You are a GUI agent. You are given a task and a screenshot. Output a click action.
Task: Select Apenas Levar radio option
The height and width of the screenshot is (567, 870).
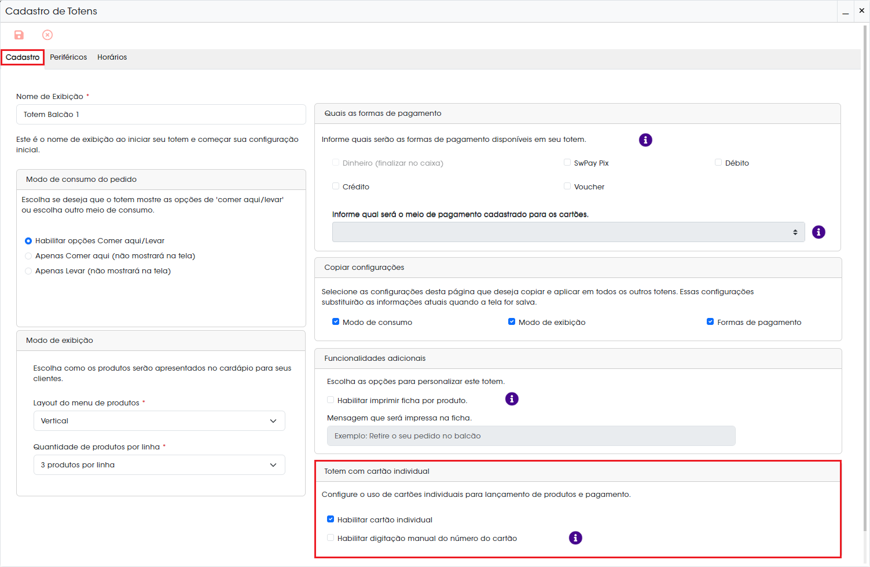(28, 271)
